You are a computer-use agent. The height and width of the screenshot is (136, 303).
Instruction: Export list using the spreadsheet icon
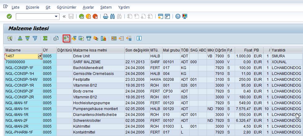(66, 38)
